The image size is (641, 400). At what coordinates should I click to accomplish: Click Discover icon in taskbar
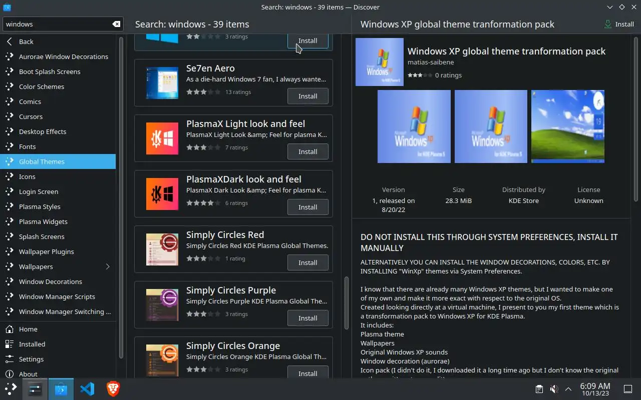click(61, 389)
